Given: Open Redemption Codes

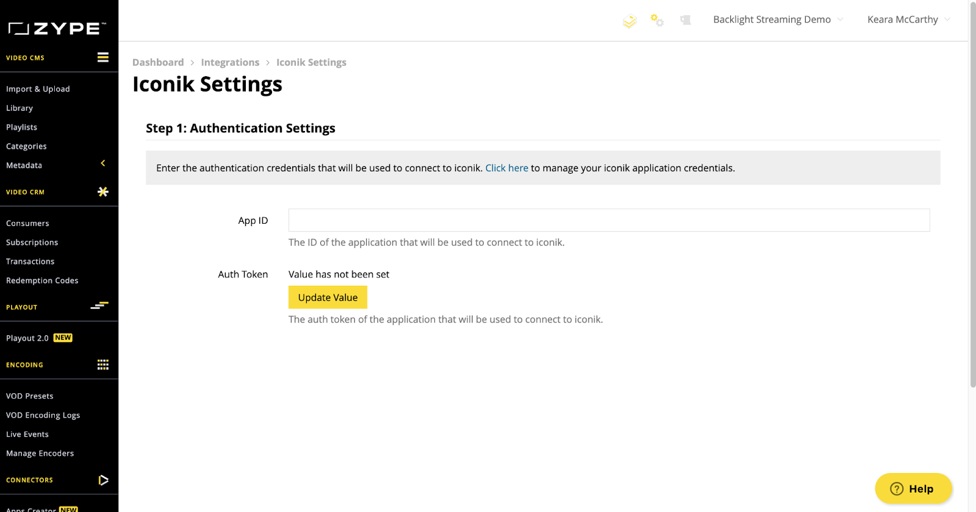Looking at the screenshot, I should (42, 280).
